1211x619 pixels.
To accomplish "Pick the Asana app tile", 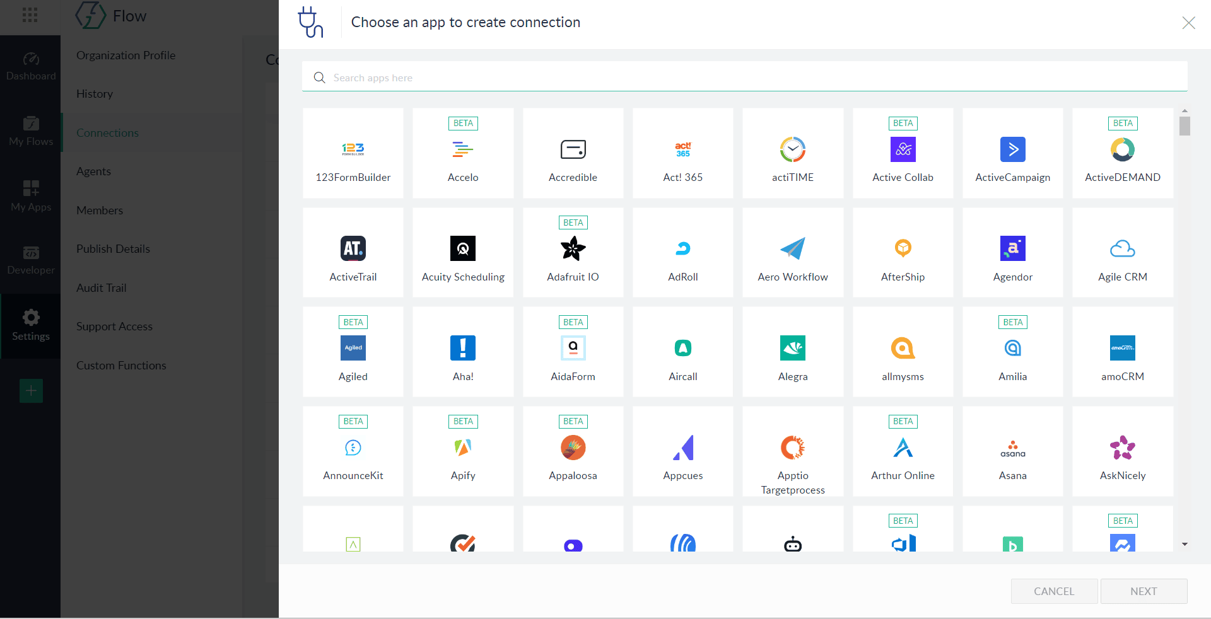I will tap(1012, 451).
